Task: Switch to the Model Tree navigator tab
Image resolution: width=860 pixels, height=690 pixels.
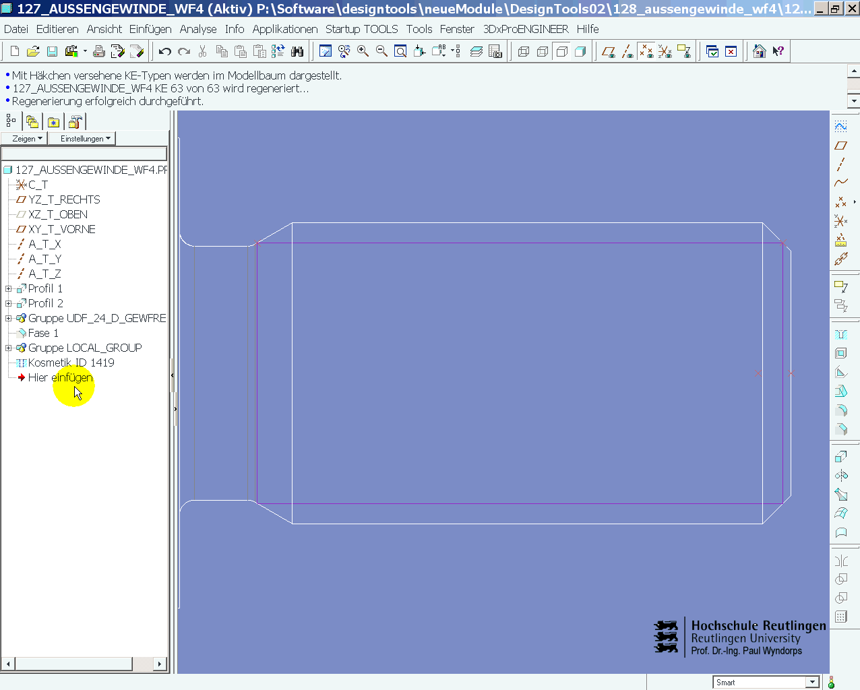Action: click(11, 121)
